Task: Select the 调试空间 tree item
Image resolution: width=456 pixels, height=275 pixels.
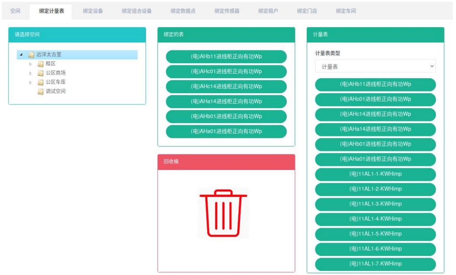Action: coord(56,91)
